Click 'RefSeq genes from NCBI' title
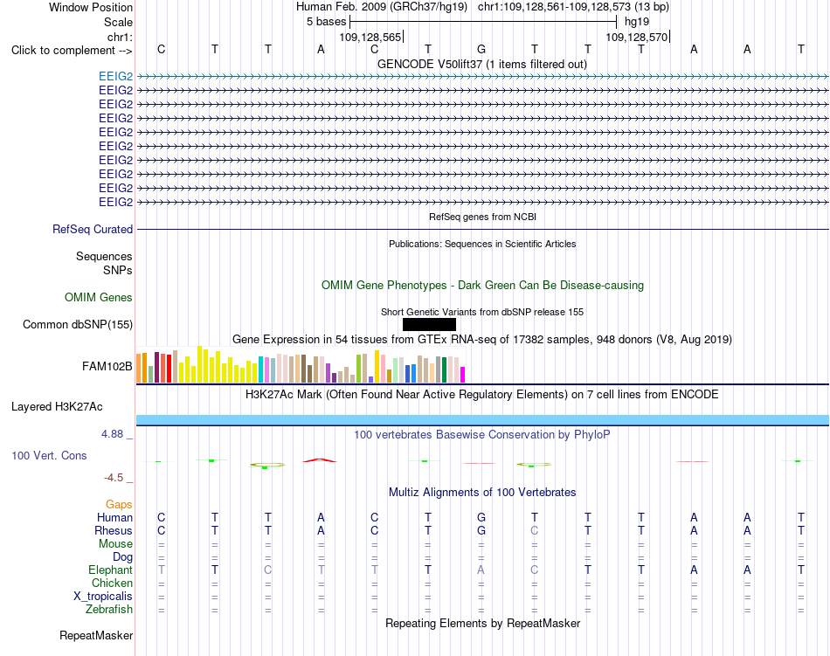Screen dimensions: 830x656 (x=482, y=217)
